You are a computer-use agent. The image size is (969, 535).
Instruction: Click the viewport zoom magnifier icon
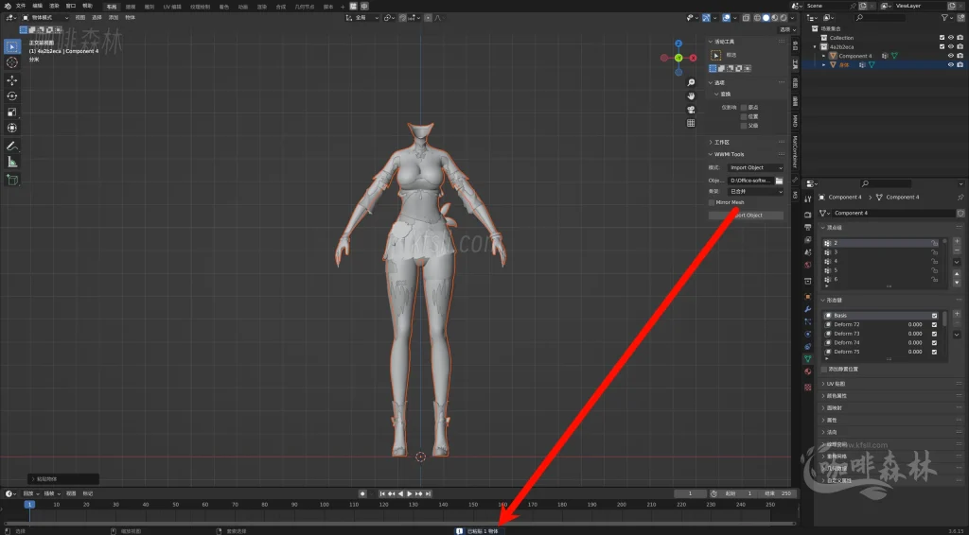[x=691, y=82]
